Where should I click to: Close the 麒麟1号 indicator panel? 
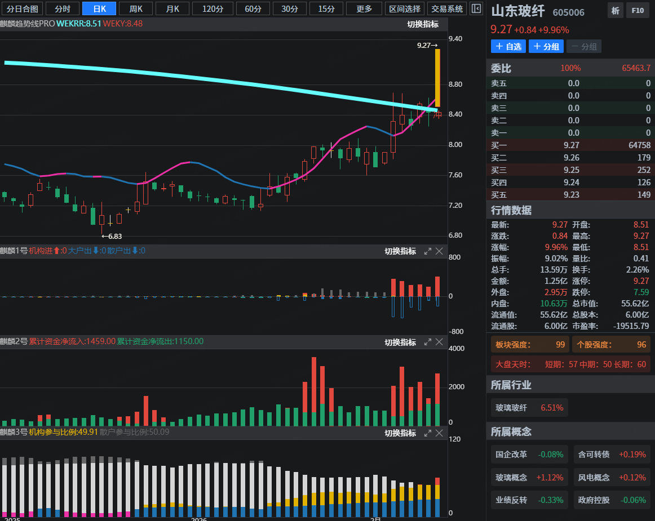click(x=440, y=251)
